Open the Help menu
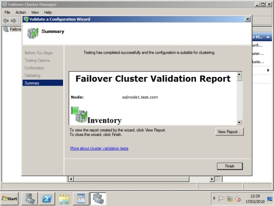Screen dimensions: 274x206 click(x=47, y=12)
